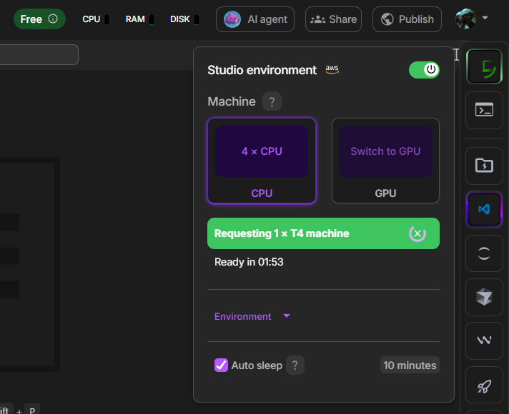
Task: Click the rocket icon in the sidebar
Action: click(x=484, y=386)
